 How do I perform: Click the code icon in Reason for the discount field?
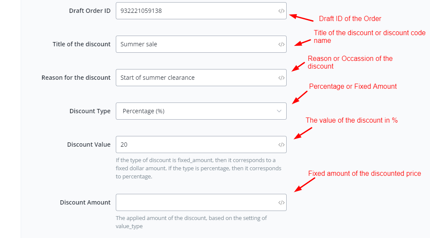(x=281, y=78)
